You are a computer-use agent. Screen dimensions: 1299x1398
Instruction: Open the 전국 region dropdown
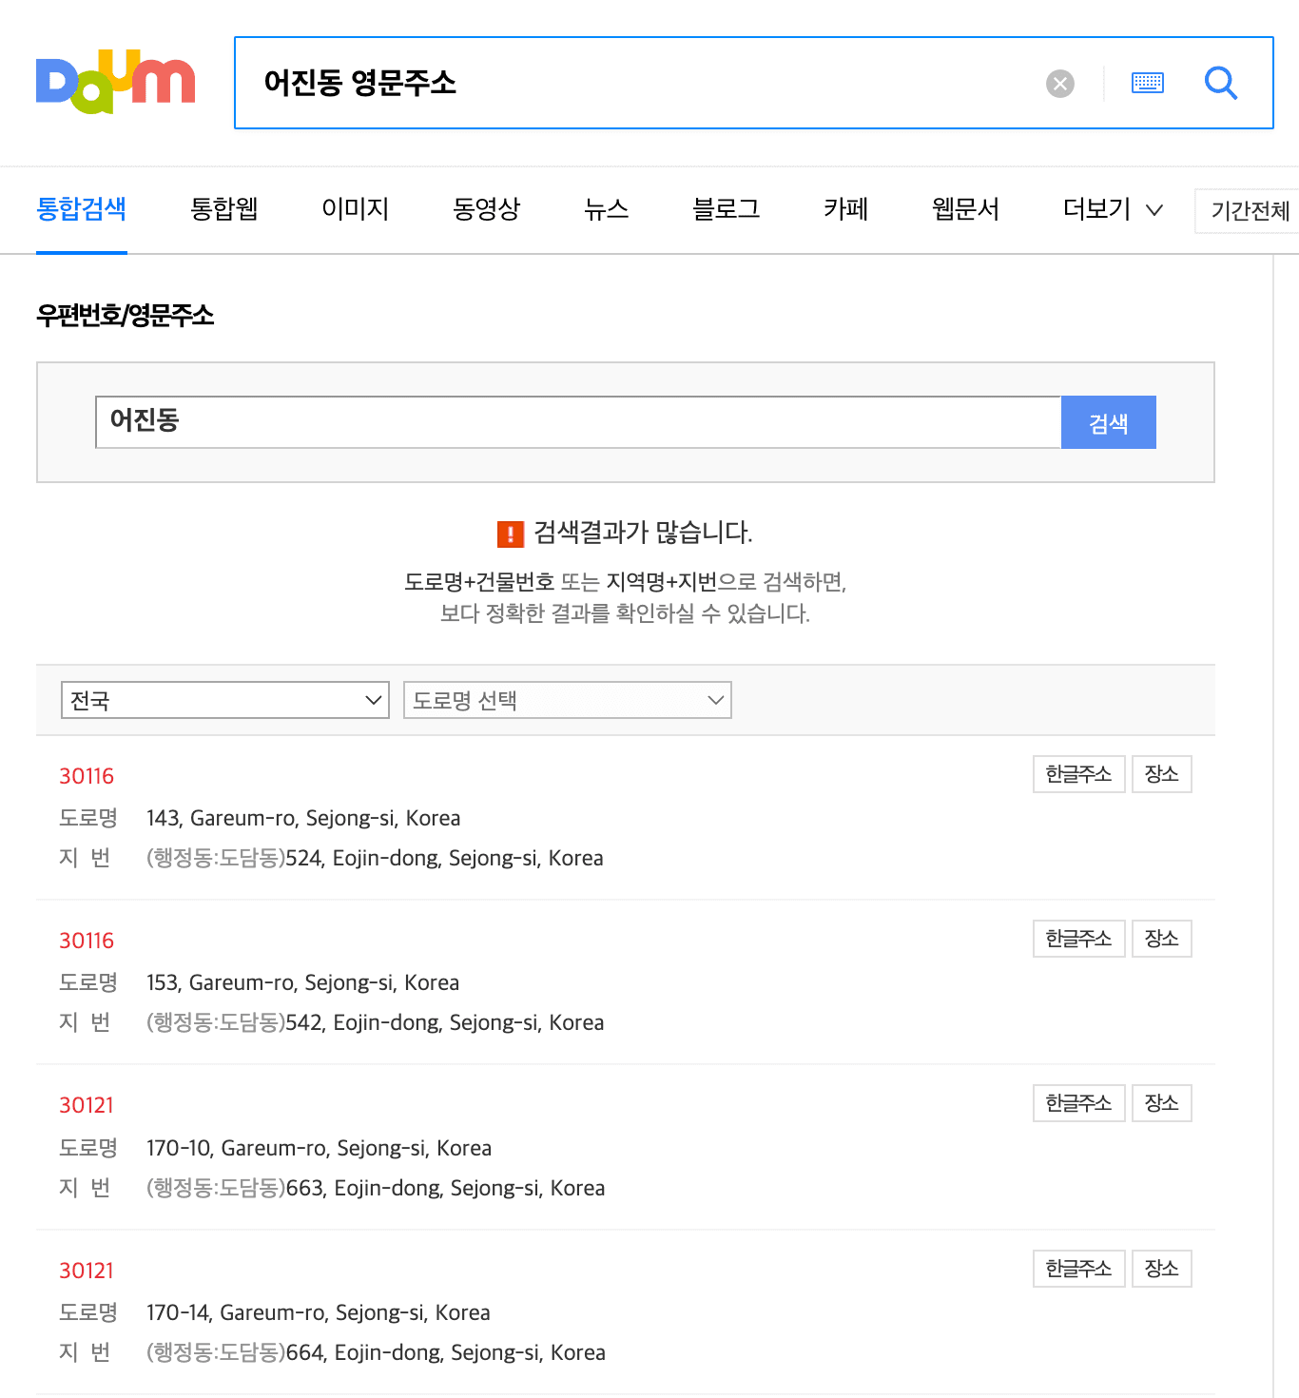(224, 700)
